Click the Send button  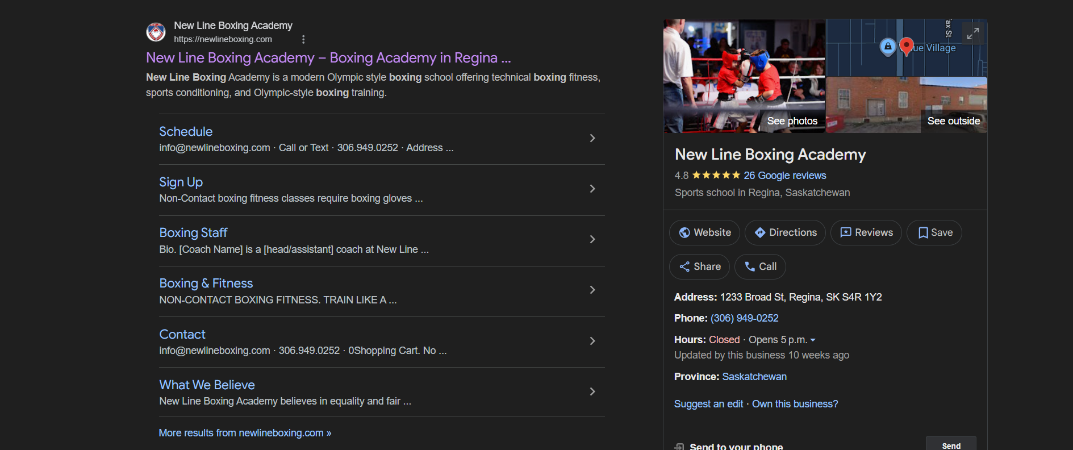[951, 444]
